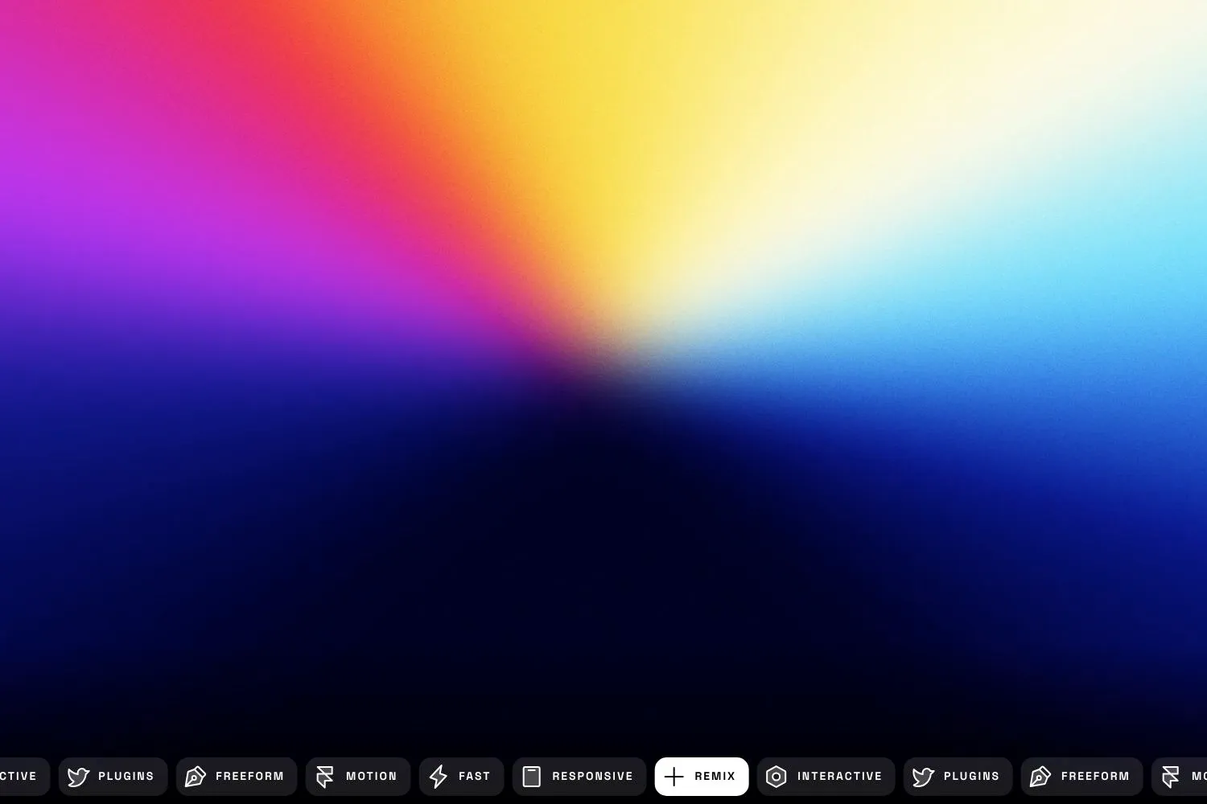Screen dimensions: 1207x804
Task: Click the lightning bolt icon on FAST
Action: [x=439, y=777]
